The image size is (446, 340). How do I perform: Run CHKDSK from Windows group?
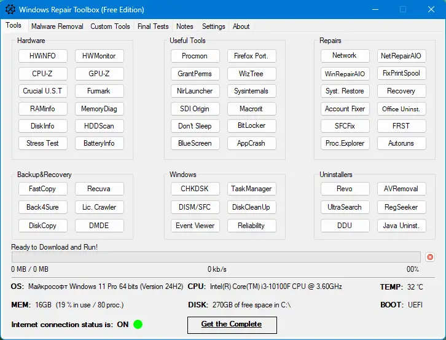pos(195,189)
